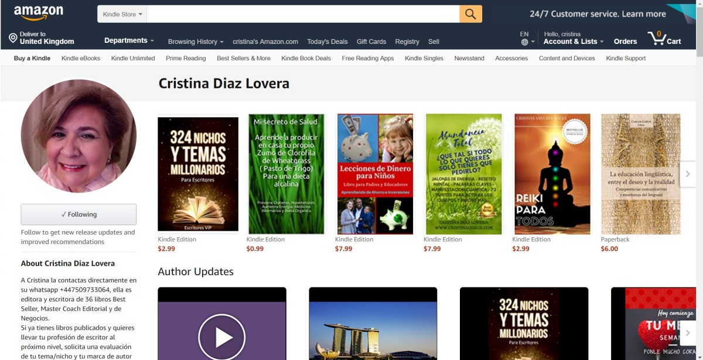Open the Registry link
Viewport: 703px width, 360px height.
pyautogui.click(x=407, y=42)
